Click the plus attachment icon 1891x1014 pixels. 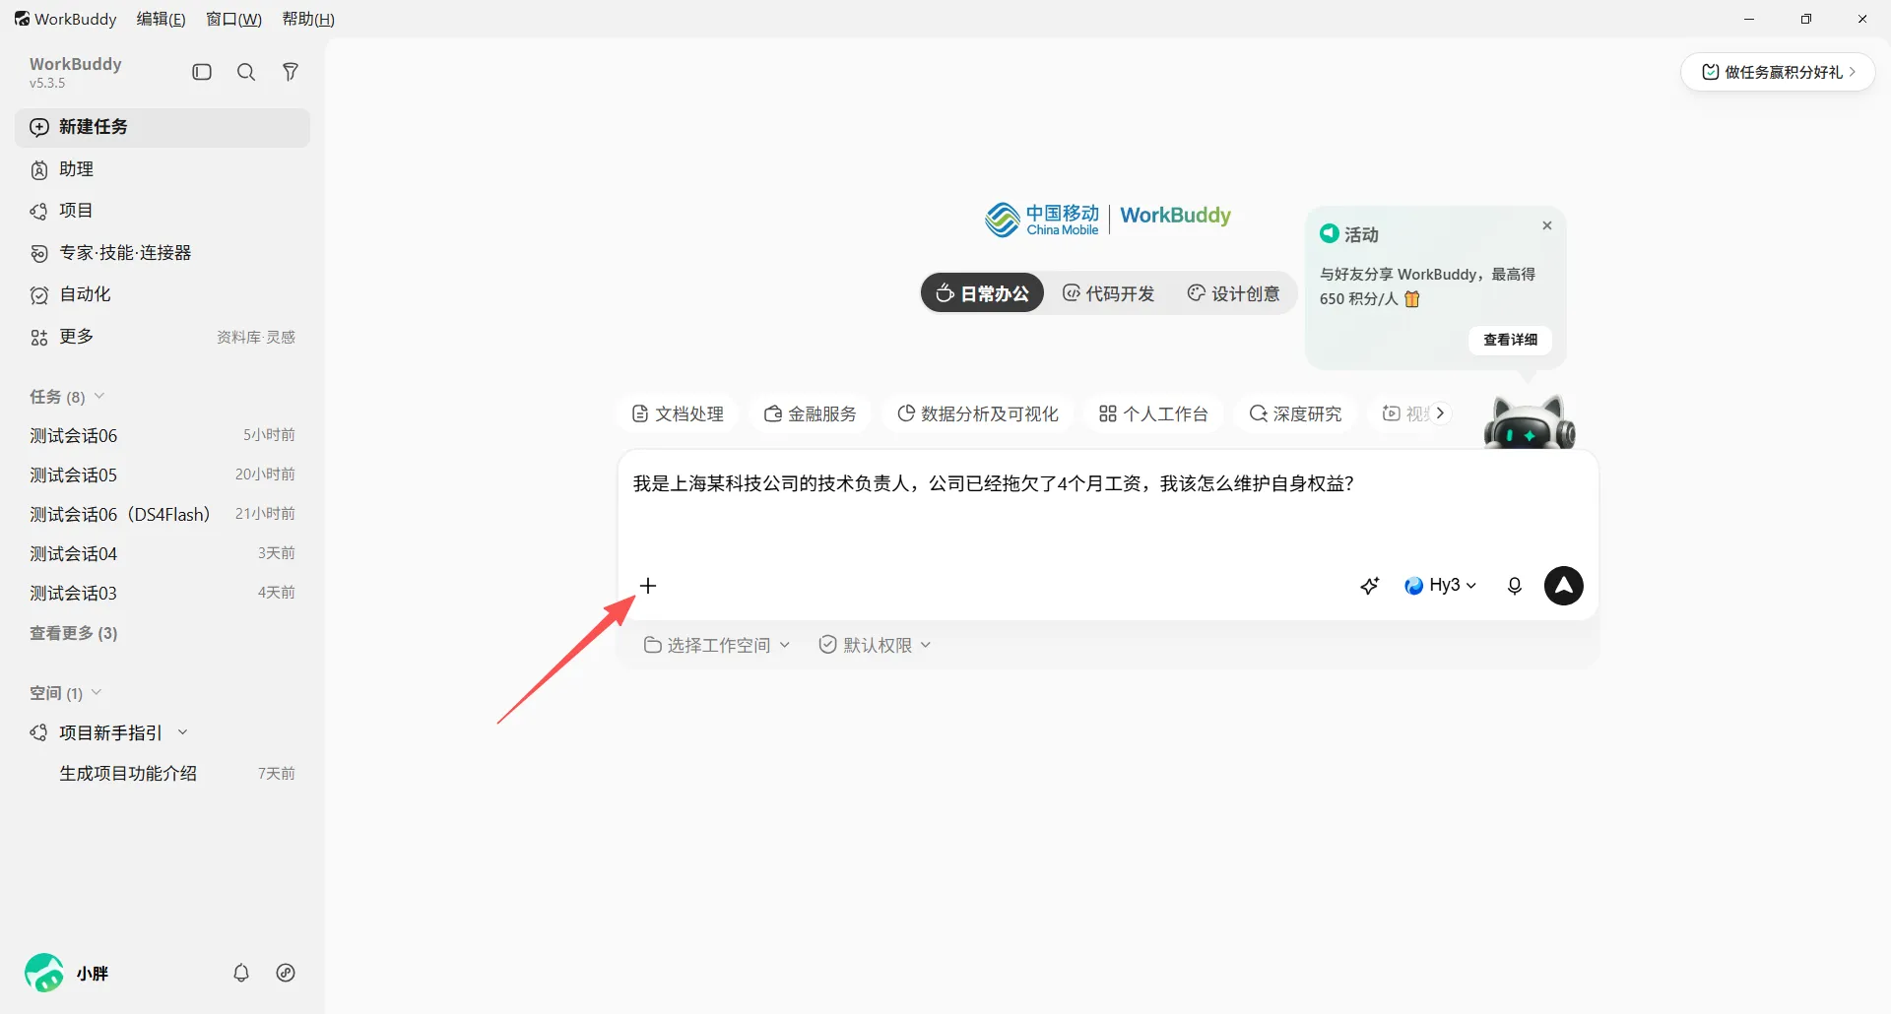[x=648, y=586]
